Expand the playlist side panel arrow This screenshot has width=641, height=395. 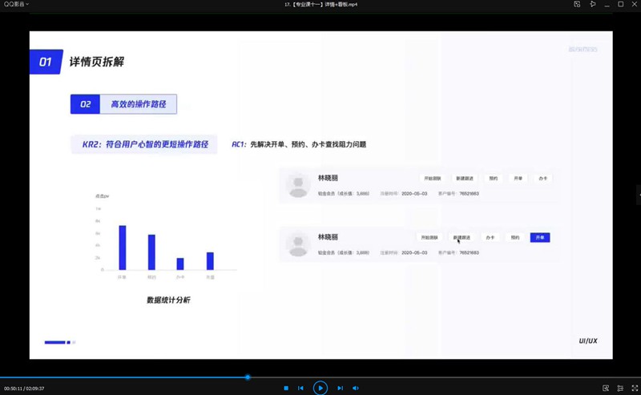(x=638, y=195)
